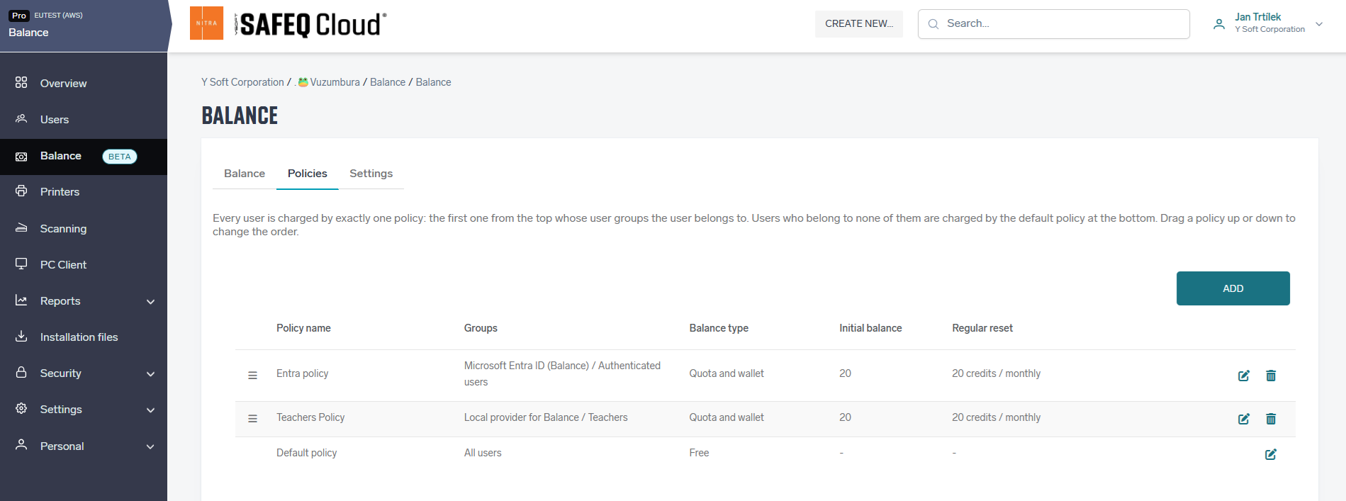Click the 'Entra policy' name text

point(303,373)
